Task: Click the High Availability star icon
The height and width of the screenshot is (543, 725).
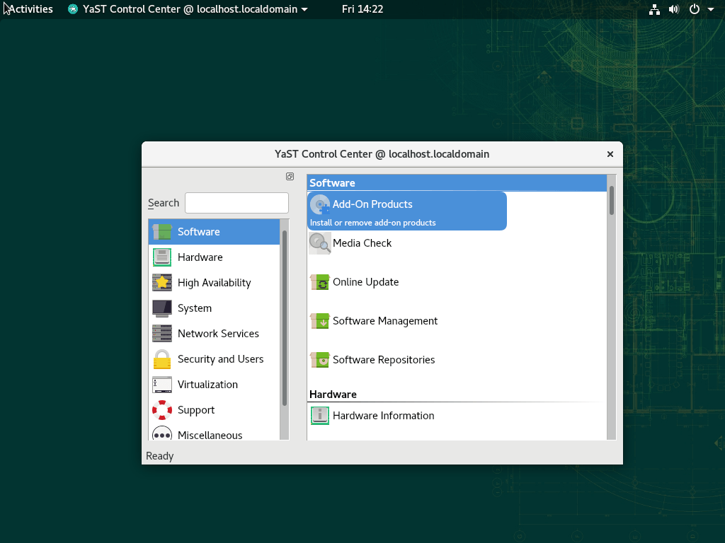Action: pyautogui.click(x=162, y=283)
